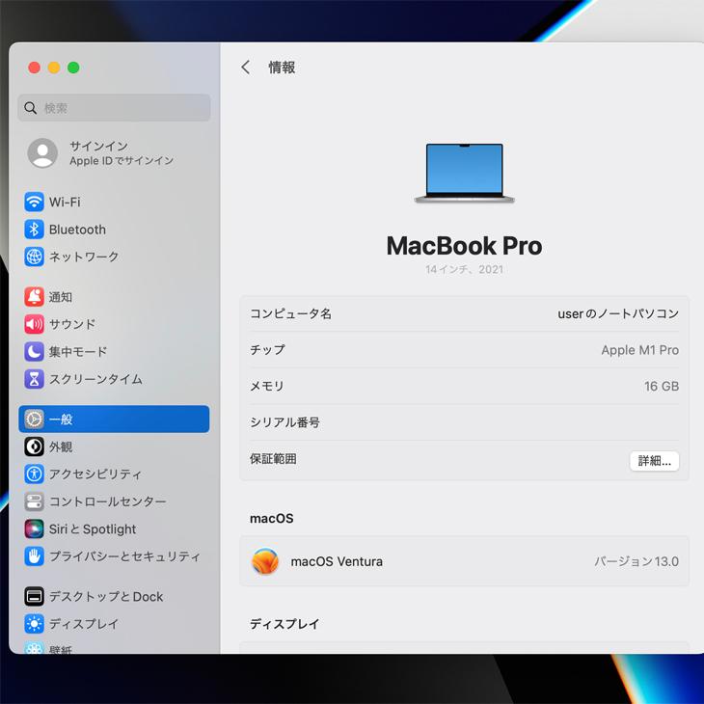This screenshot has height=704, width=704.
Task: Click the サインイン label
Action: tap(98, 146)
